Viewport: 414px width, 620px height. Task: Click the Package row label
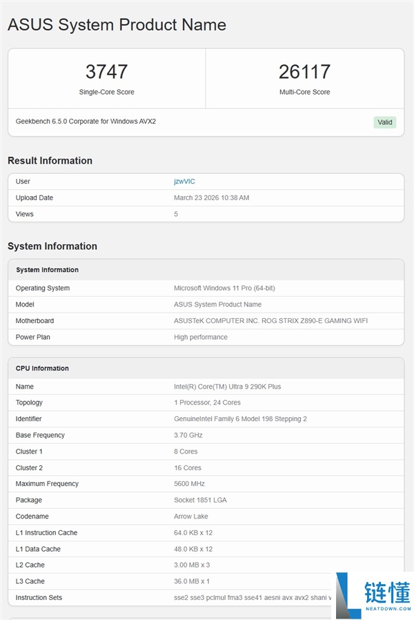click(29, 500)
